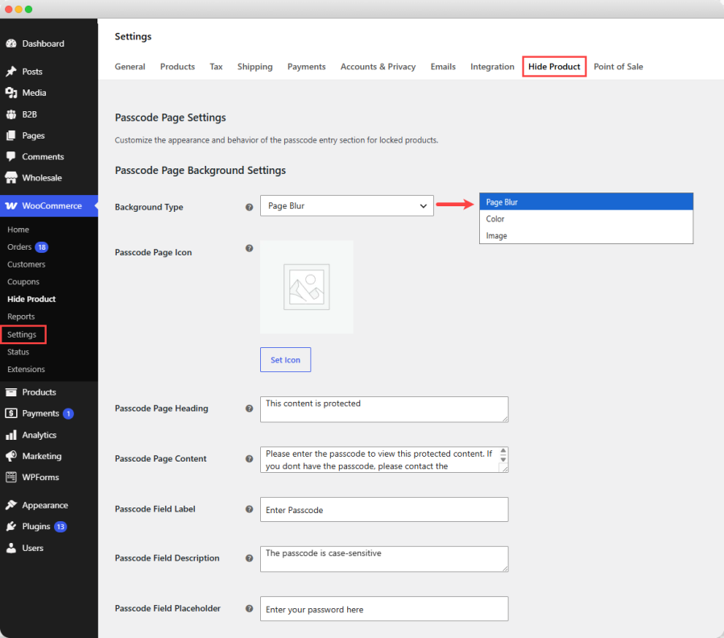Click the passcode page icon placeholder image
Screen dimensions: 724x638
(307, 287)
